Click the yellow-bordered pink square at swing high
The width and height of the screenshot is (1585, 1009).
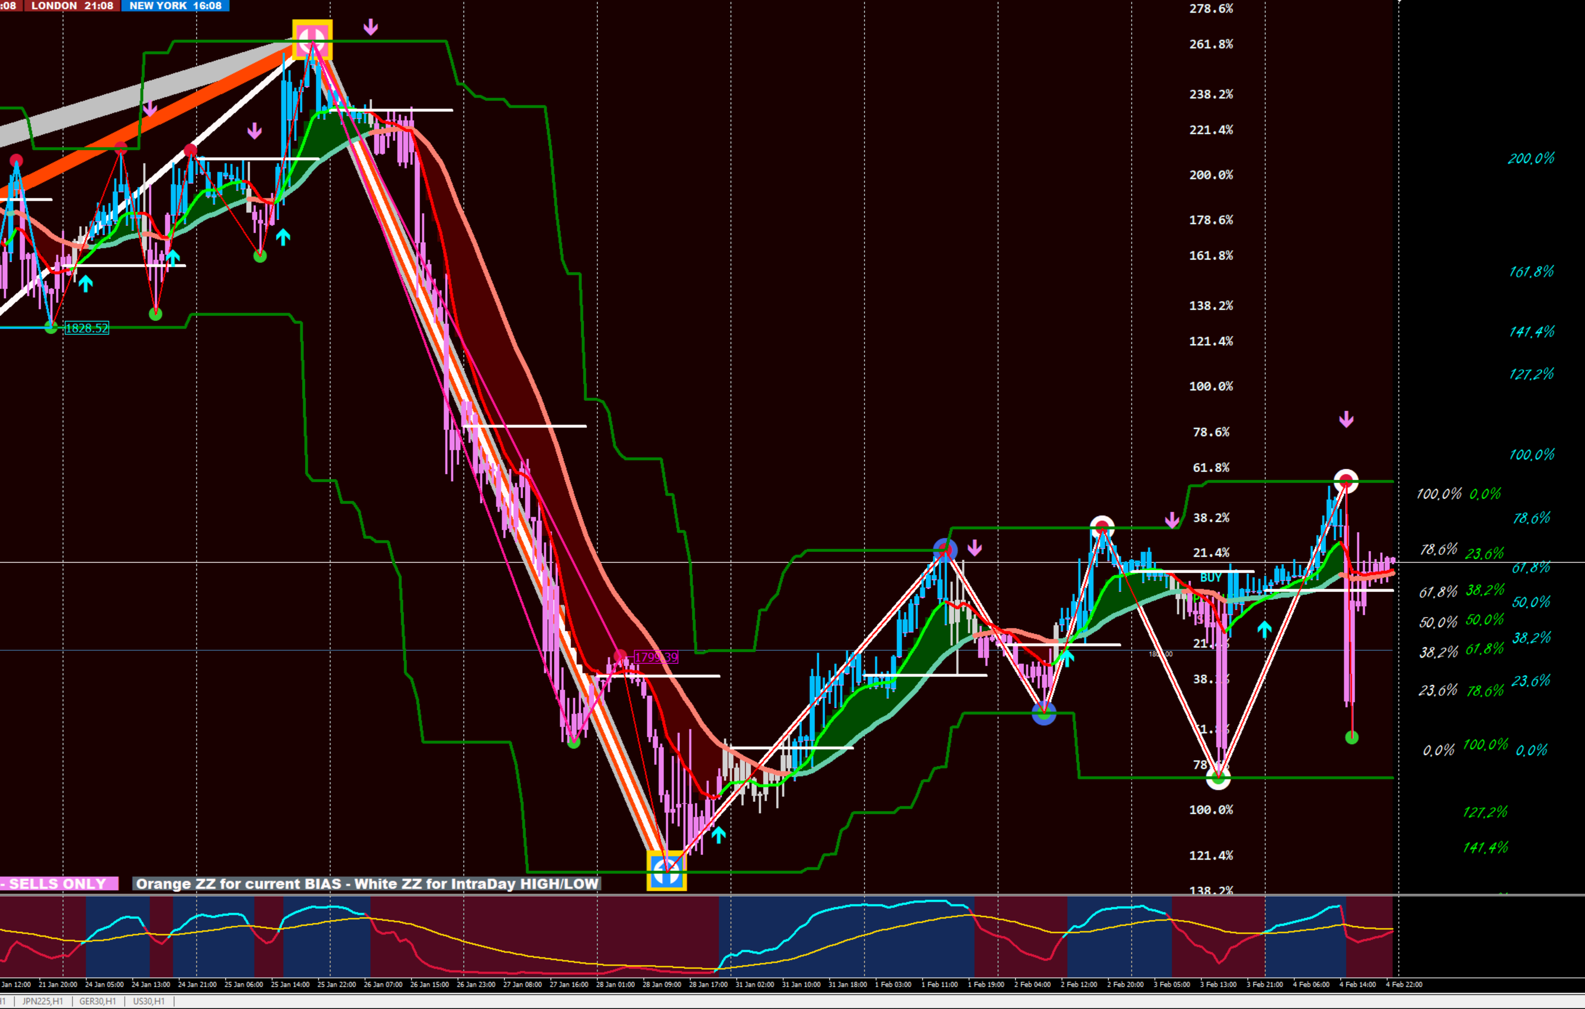pos(312,40)
